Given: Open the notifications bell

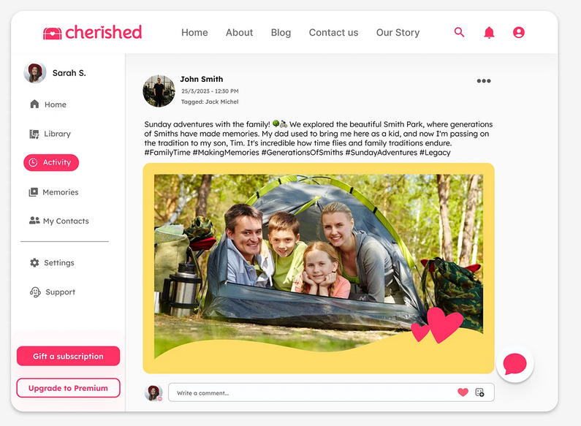Looking at the screenshot, I should click(x=489, y=33).
